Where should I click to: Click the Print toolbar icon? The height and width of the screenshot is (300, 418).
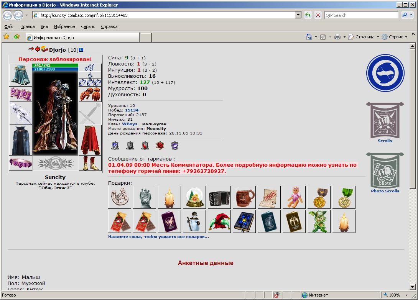pyautogui.click(x=337, y=37)
